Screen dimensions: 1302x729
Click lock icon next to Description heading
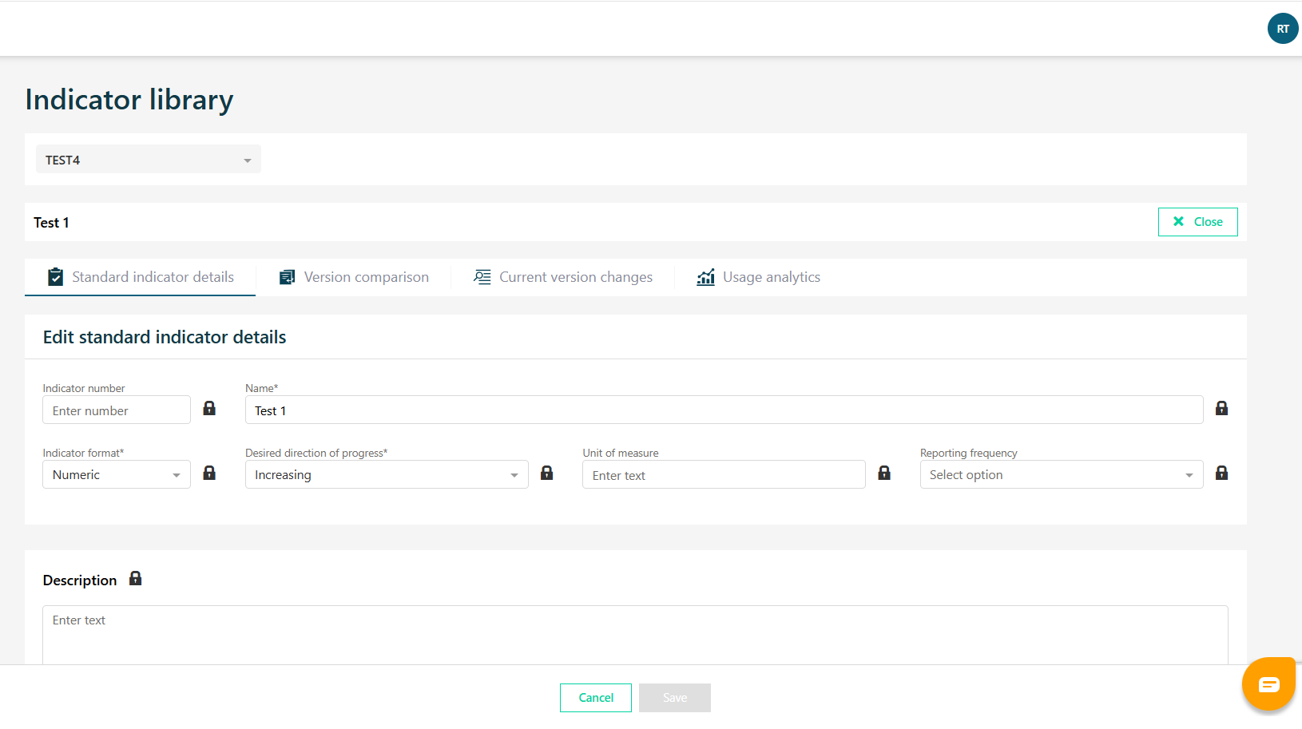point(135,578)
